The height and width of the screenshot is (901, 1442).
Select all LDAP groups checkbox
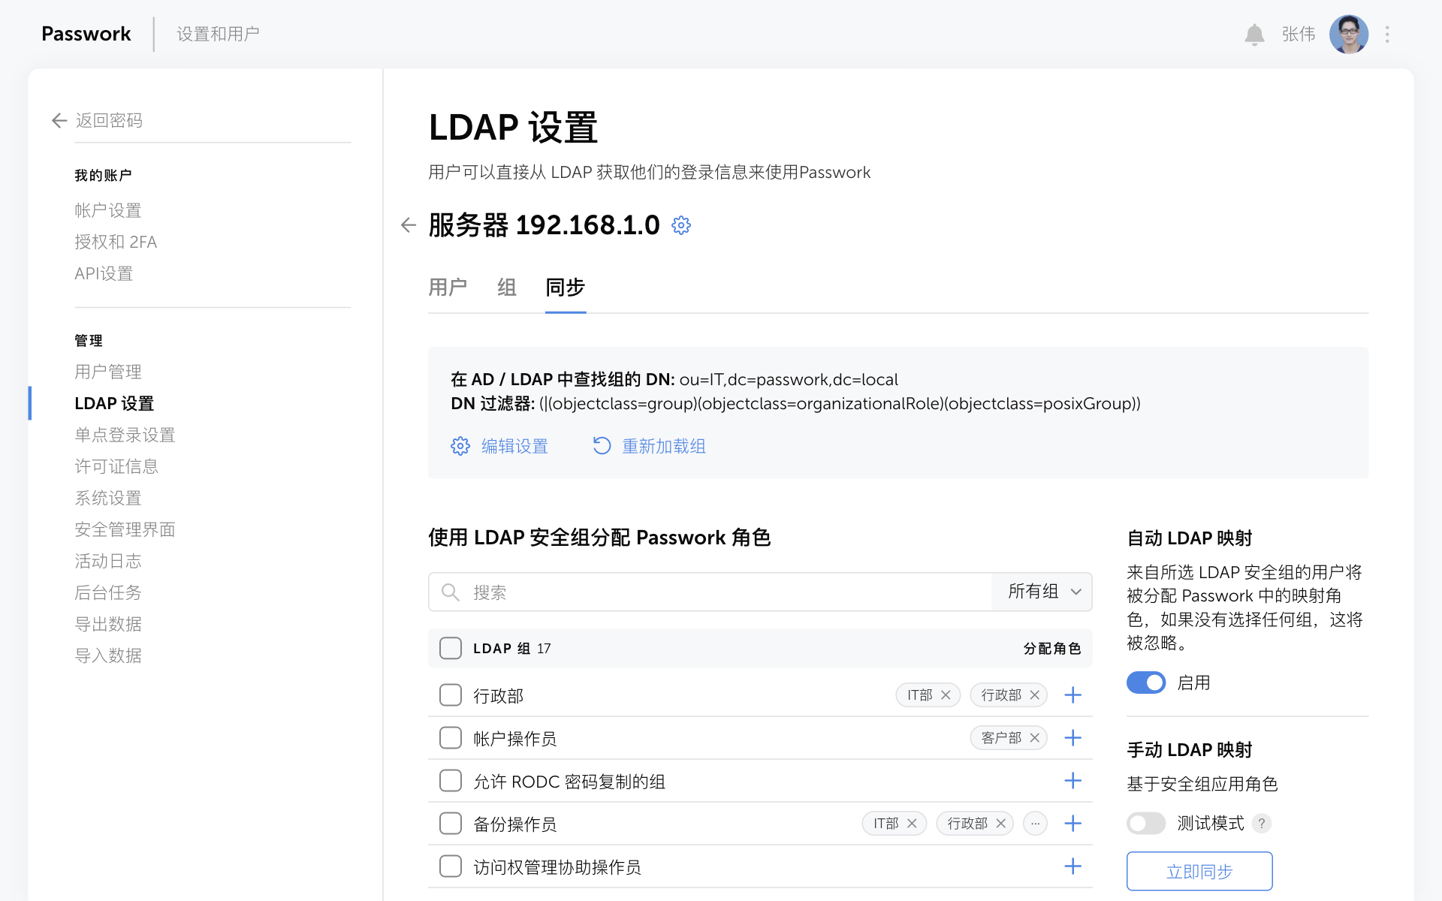[x=451, y=648]
